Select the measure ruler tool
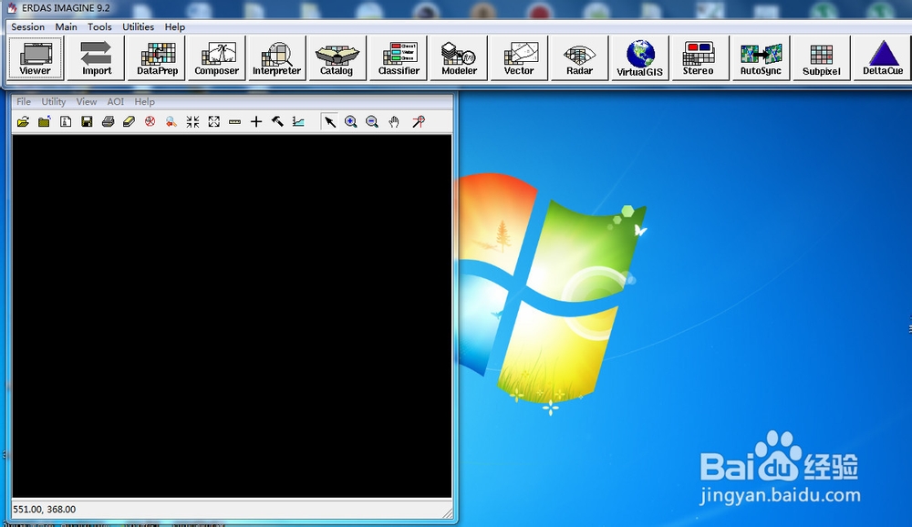This screenshot has height=527, width=912. 235,121
